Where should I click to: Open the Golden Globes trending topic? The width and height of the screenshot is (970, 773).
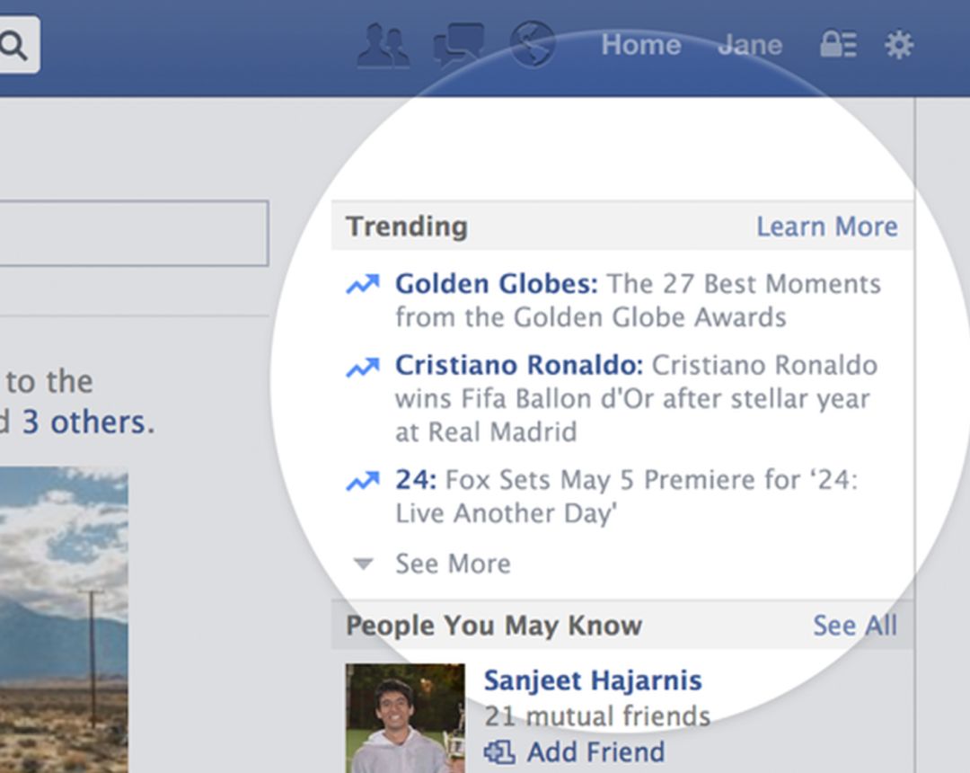point(496,284)
